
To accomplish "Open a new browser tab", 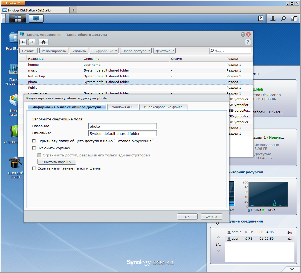I will click(73, 10).
